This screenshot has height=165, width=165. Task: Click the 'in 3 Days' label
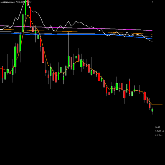159,135
